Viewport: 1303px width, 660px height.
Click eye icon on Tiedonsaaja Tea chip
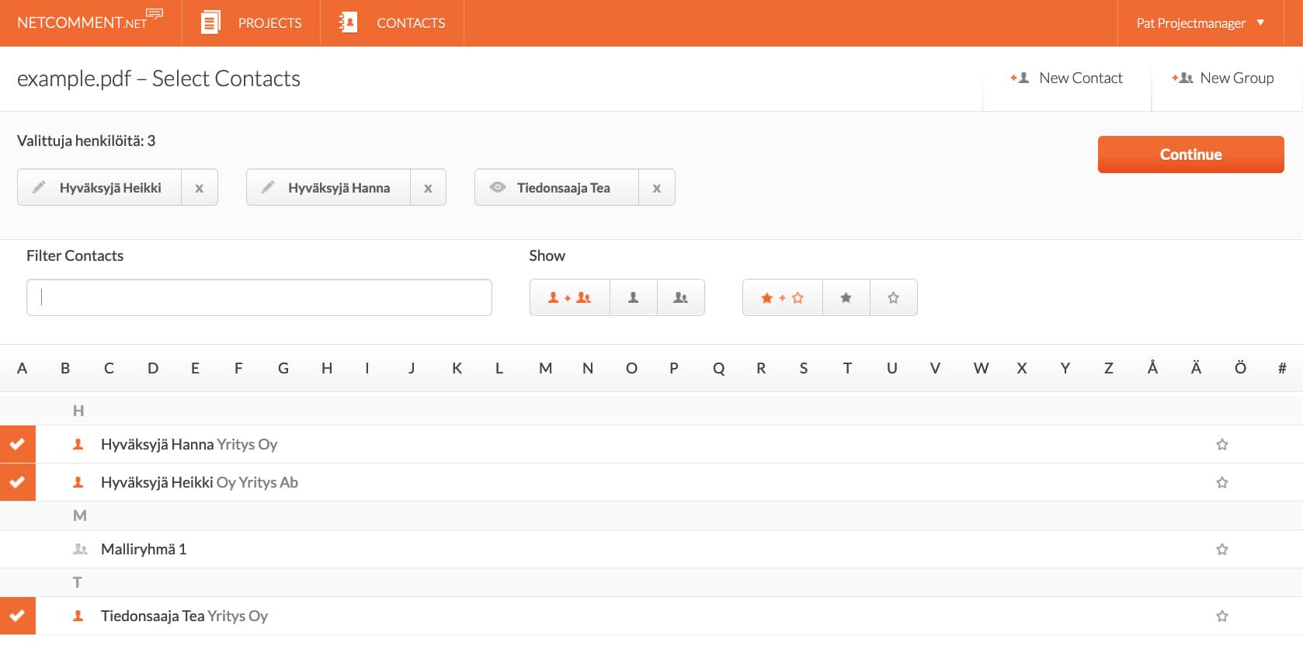[x=497, y=187]
